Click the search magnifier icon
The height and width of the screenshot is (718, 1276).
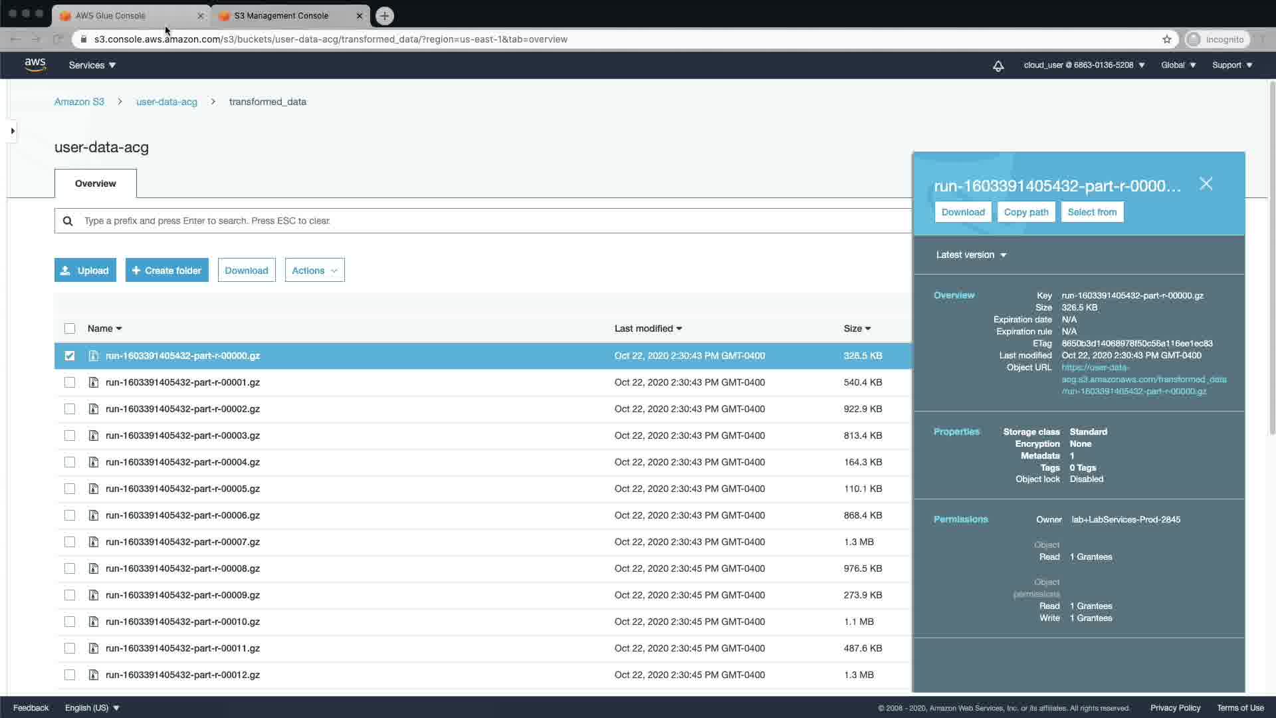point(68,221)
